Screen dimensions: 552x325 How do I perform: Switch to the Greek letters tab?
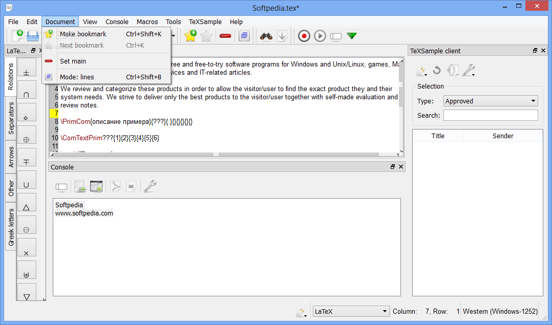point(11,227)
